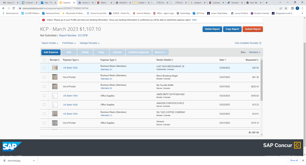
Task: Sort by Payment Type column
Action: tap(71, 60)
